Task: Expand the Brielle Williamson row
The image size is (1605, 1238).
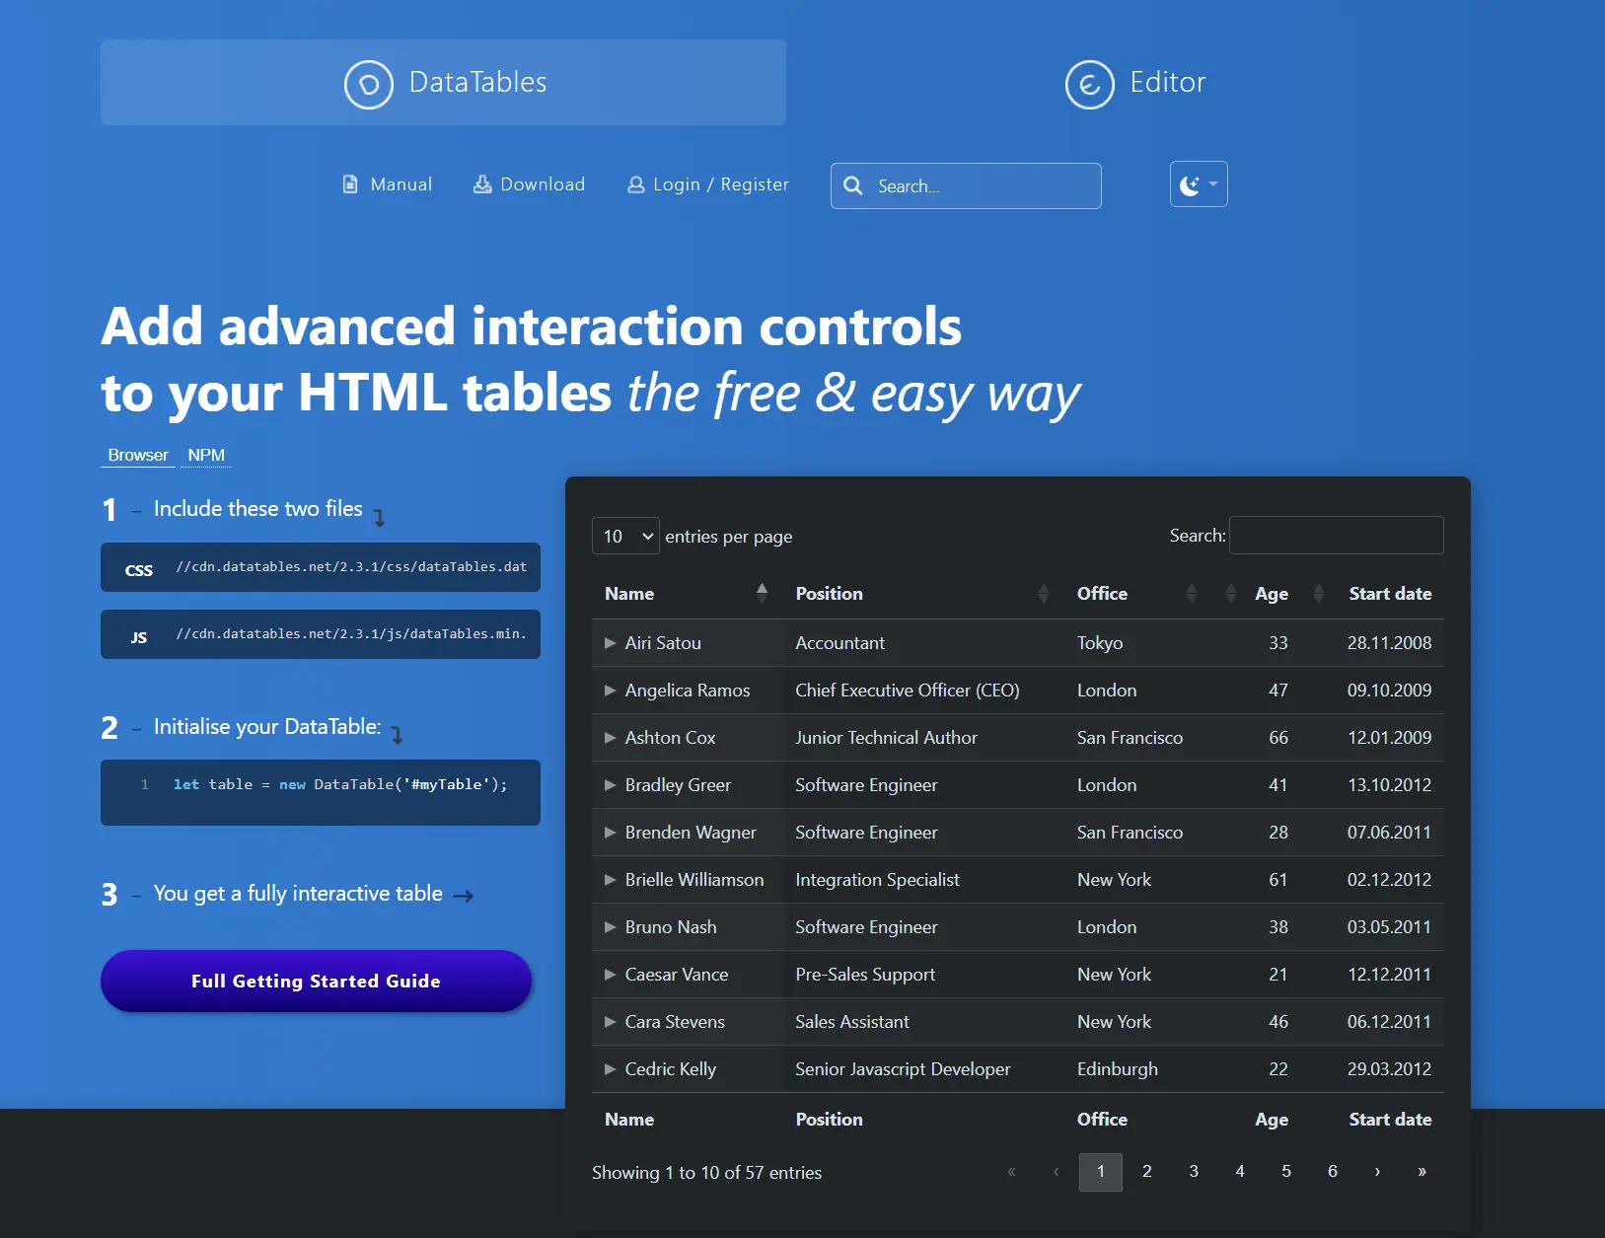Action: pos(611,880)
